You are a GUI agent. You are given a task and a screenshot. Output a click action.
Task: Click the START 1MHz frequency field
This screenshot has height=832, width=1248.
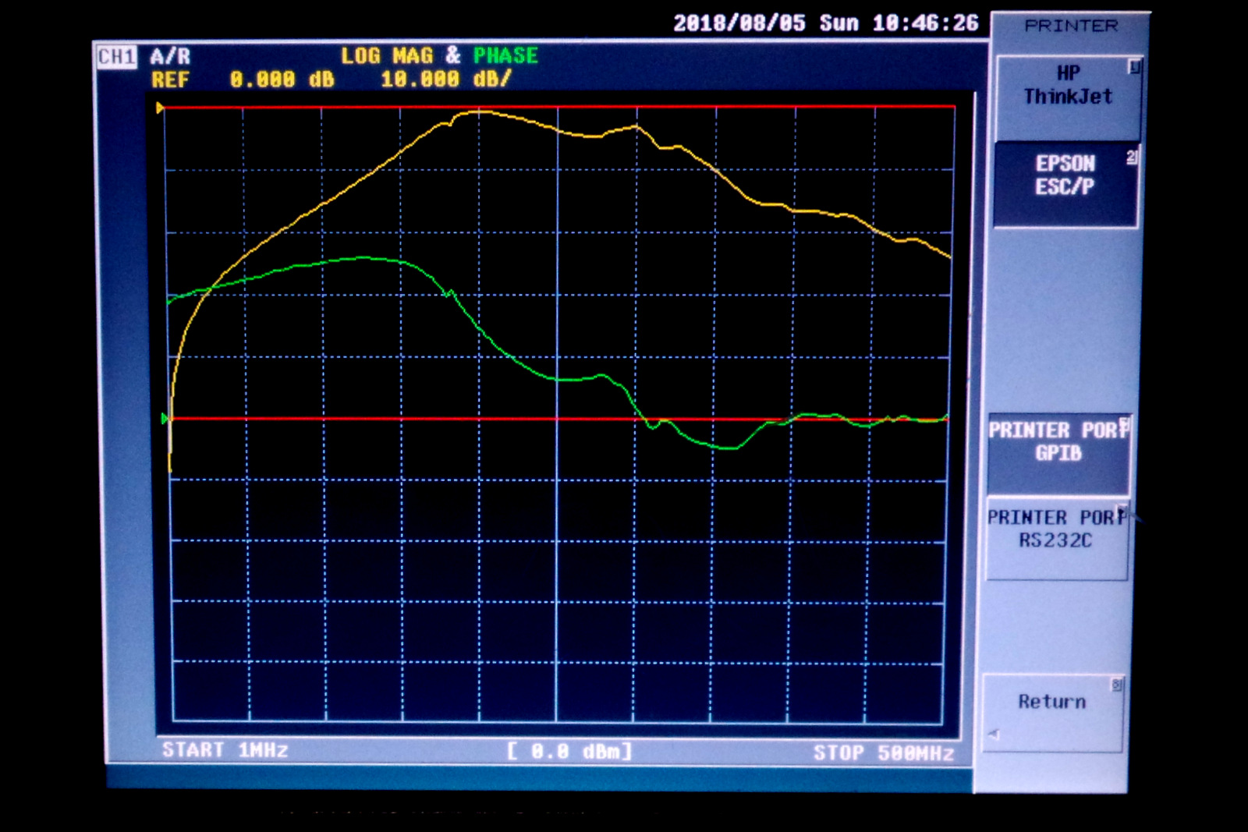[225, 750]
